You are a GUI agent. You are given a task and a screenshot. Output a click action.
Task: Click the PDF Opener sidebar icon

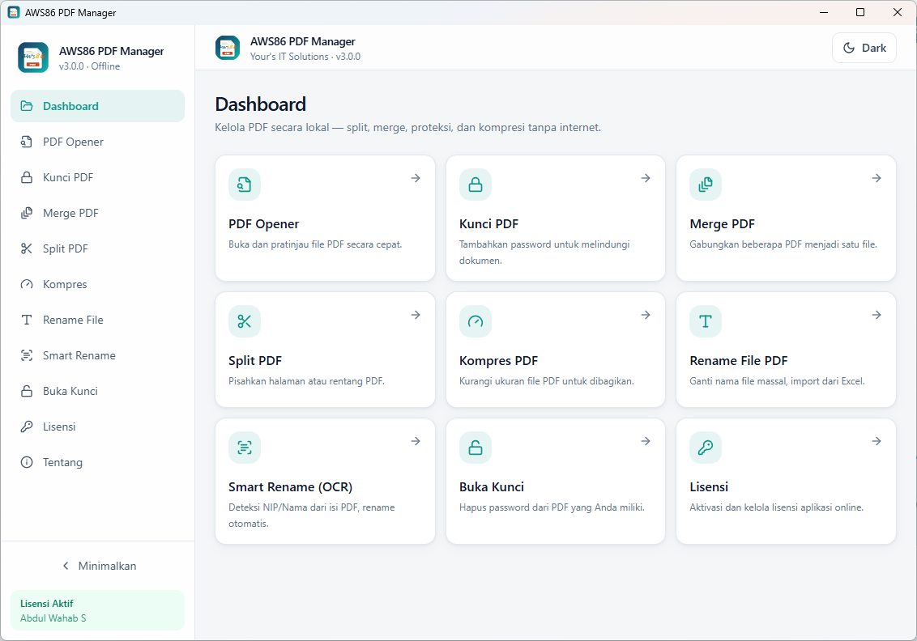click(26, 142)
